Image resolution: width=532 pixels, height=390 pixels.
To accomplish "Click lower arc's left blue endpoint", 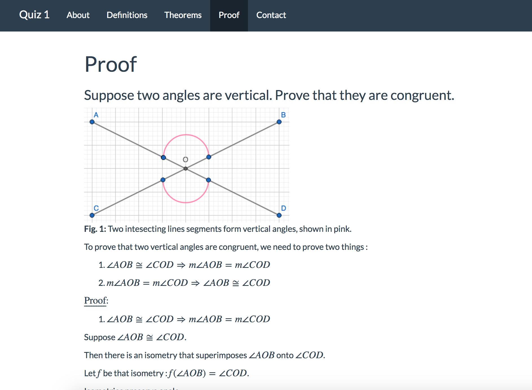I will pos(163,180).
